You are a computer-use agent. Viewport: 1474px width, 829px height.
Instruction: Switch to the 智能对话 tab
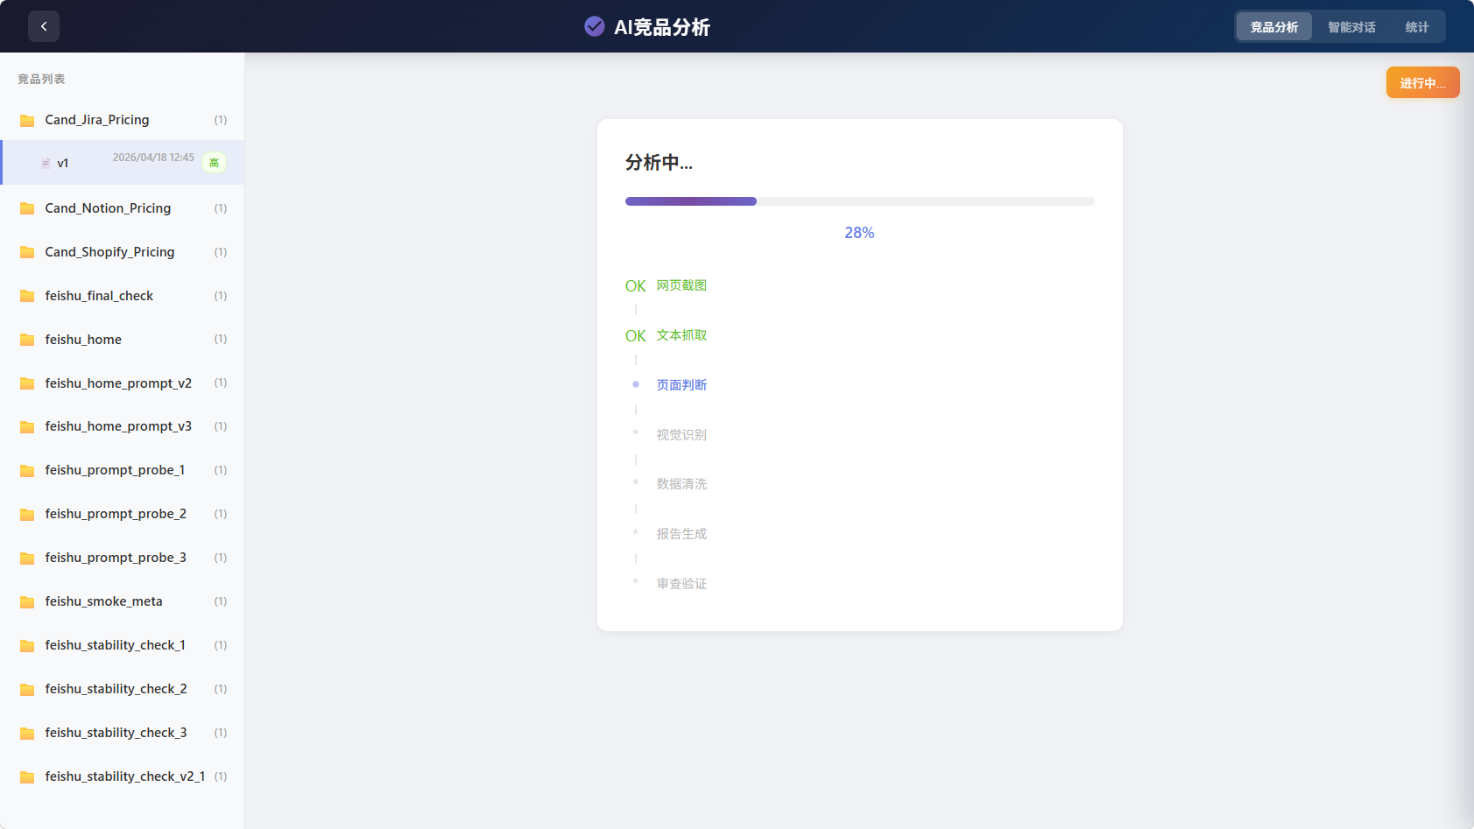coord(1351,27)
